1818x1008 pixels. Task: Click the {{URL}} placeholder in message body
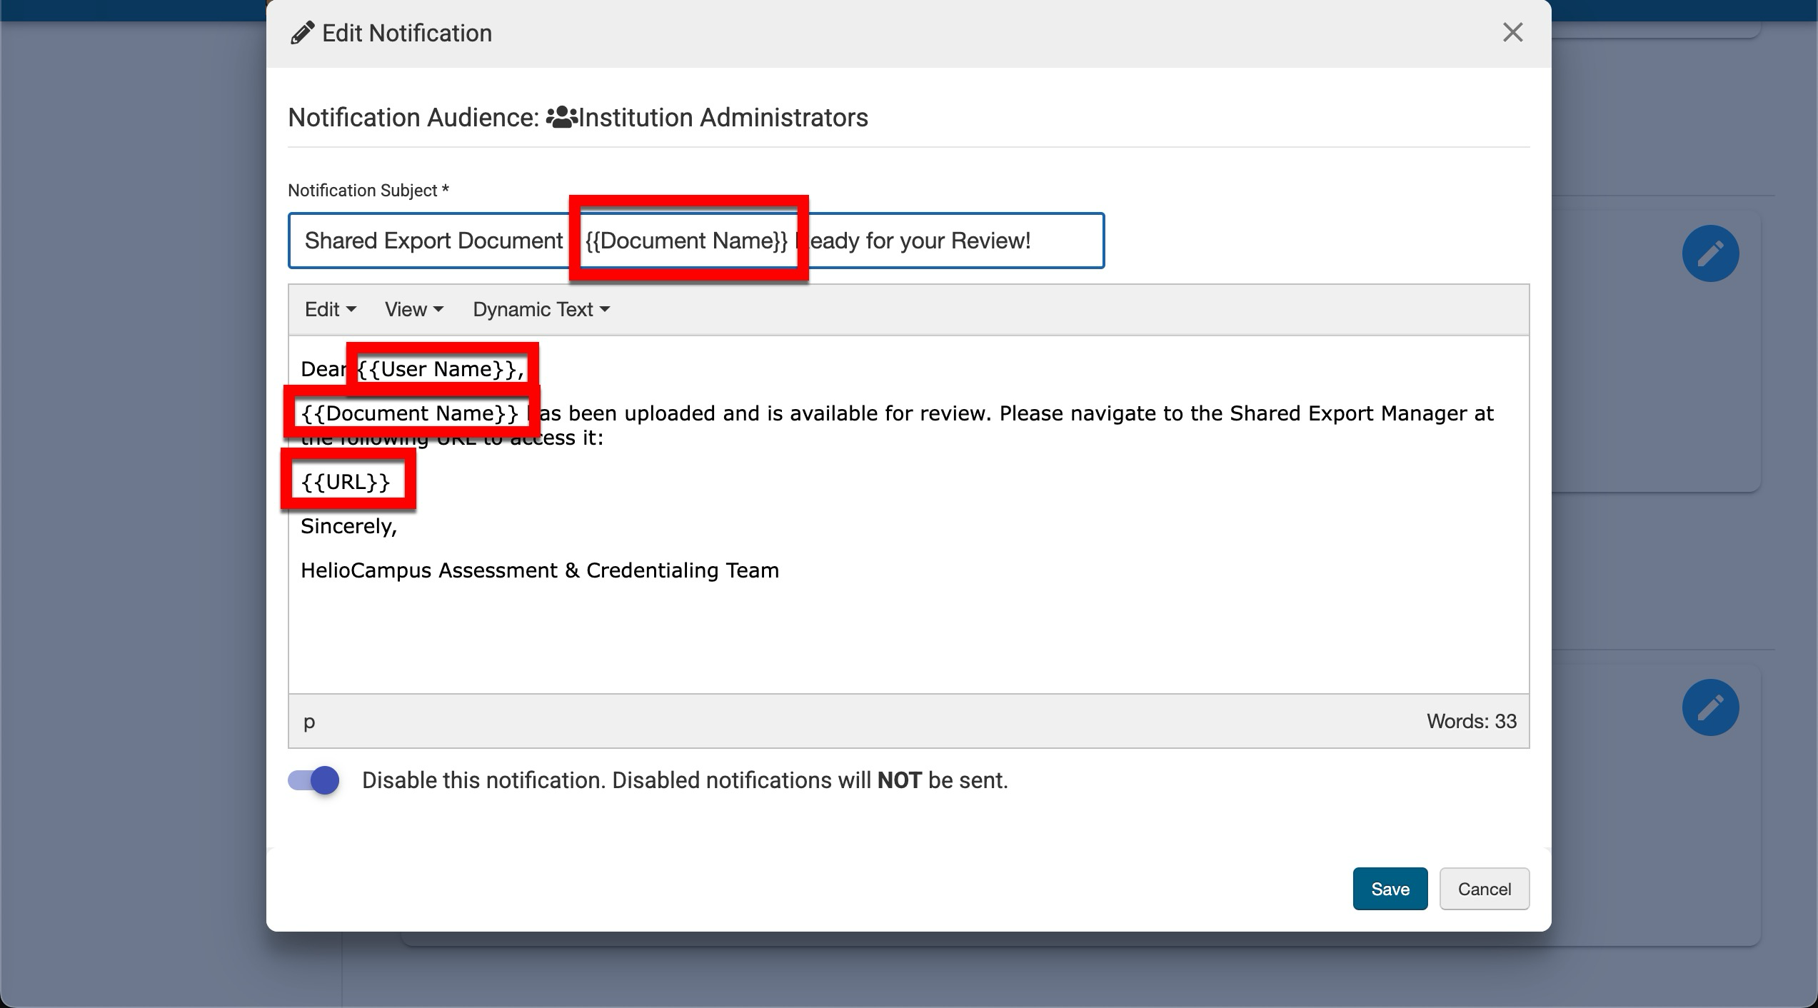pyautogui.click(x=346, y=482)
